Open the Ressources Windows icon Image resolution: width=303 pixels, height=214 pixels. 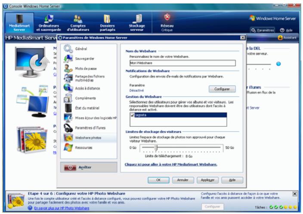(68, 147)
